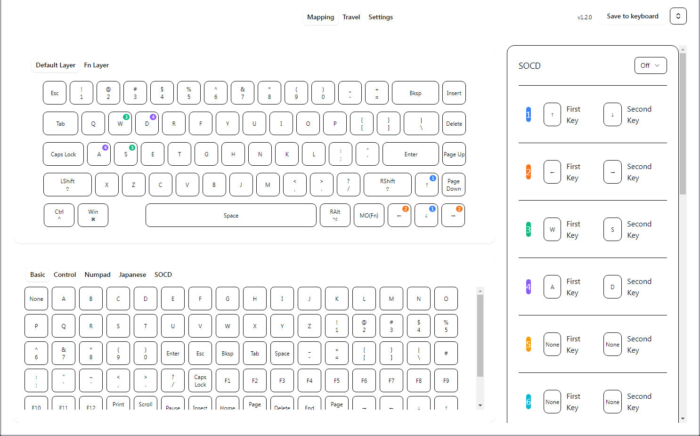Click SOCD pair 1 First Key up arrow
700x436 pixels.
(x=552, y=114)
